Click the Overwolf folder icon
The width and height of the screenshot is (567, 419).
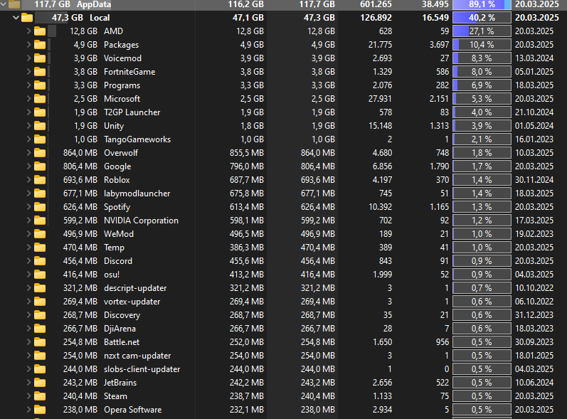click(40, 153)
